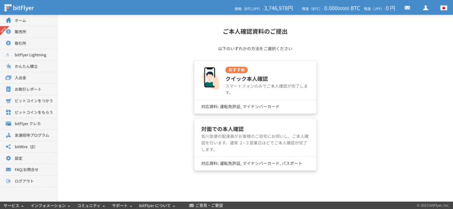Click ご意見・ご要望 feedback link

(x=206, y=205)
